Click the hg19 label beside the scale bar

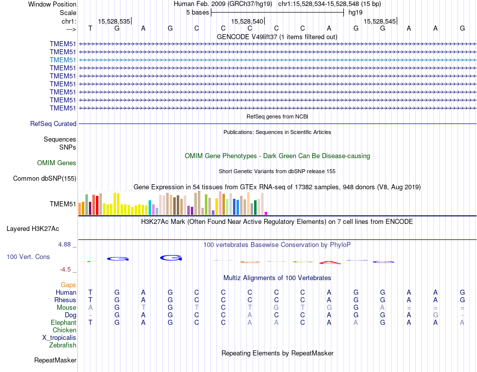point(355,13)
